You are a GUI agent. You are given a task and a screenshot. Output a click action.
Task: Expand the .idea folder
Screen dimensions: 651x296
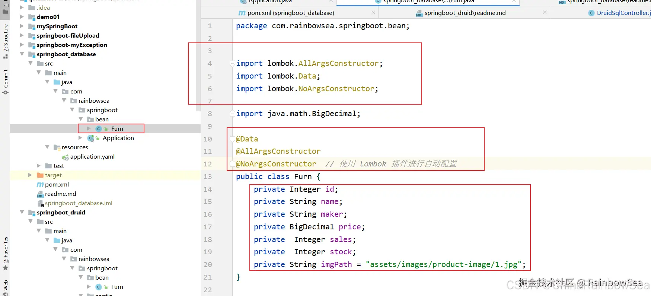coord(22,7)
